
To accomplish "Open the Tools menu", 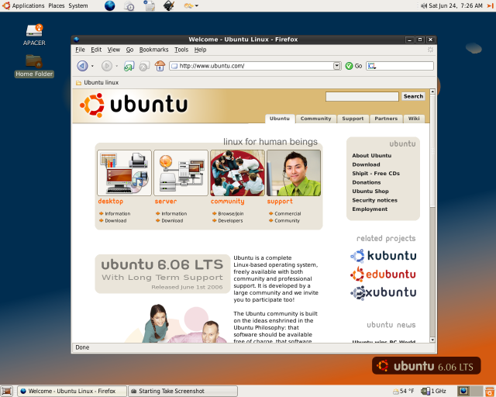I will coord(181,50).
